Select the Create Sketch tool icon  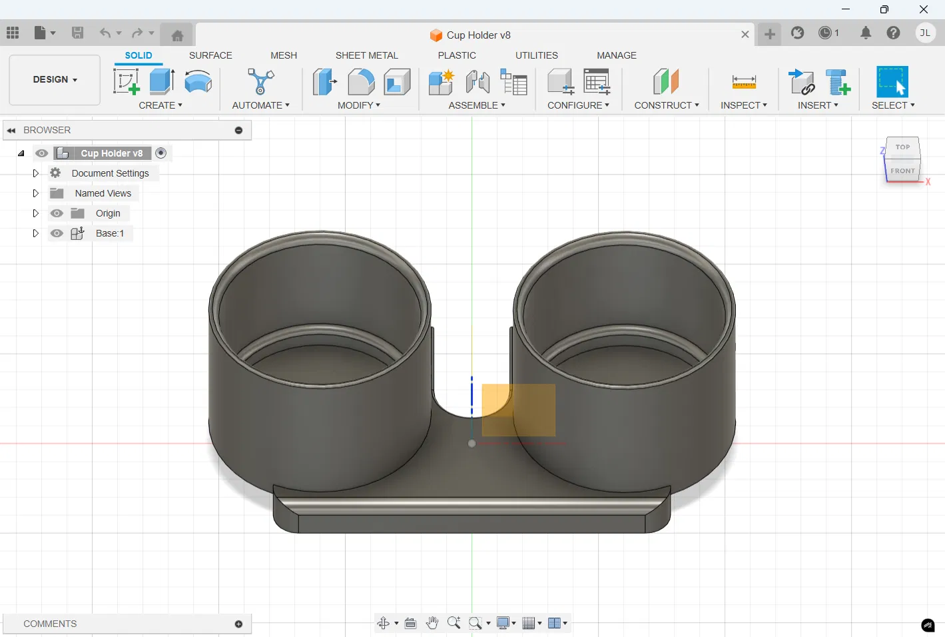pyautogui.click(x=127, y=82)
